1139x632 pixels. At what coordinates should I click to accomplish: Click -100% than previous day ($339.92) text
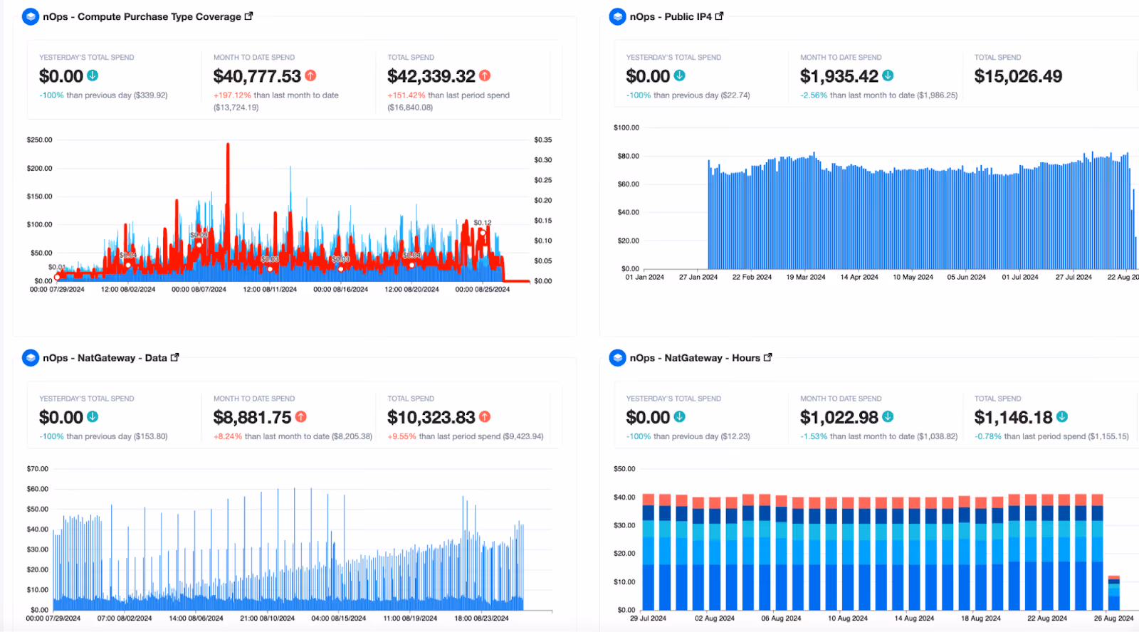point(103,95)
